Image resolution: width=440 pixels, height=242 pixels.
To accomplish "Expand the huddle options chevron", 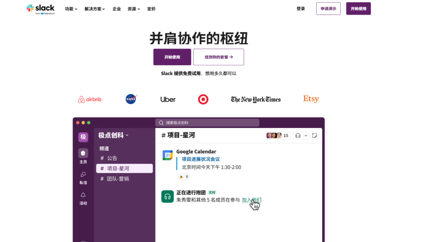I will (306, 135).
